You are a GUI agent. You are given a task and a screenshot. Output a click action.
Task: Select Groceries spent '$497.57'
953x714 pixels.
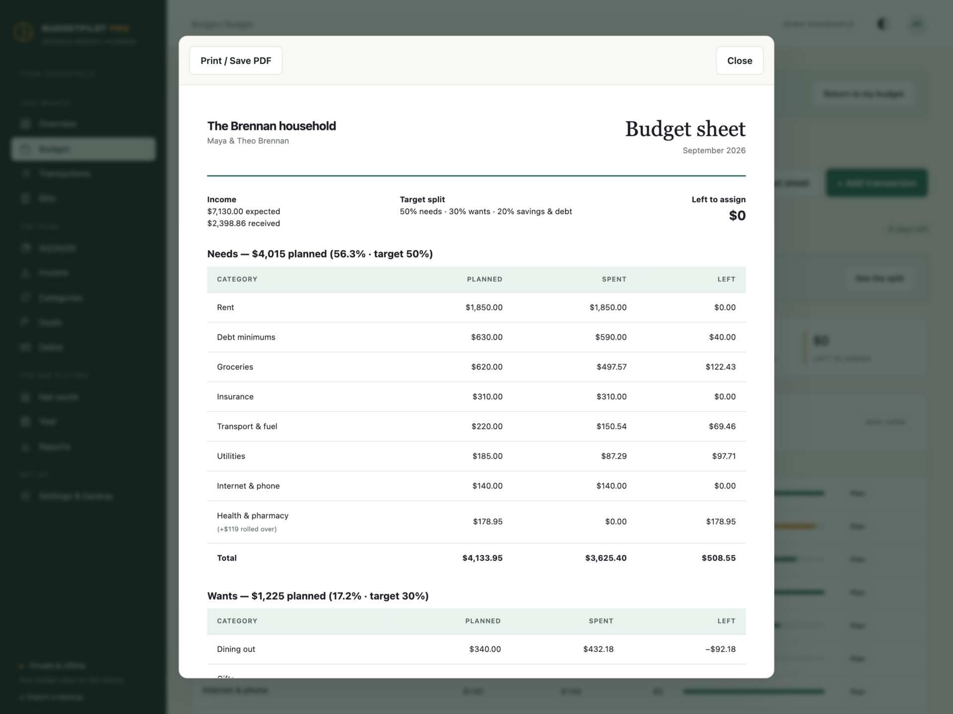(x=612, y=367)
